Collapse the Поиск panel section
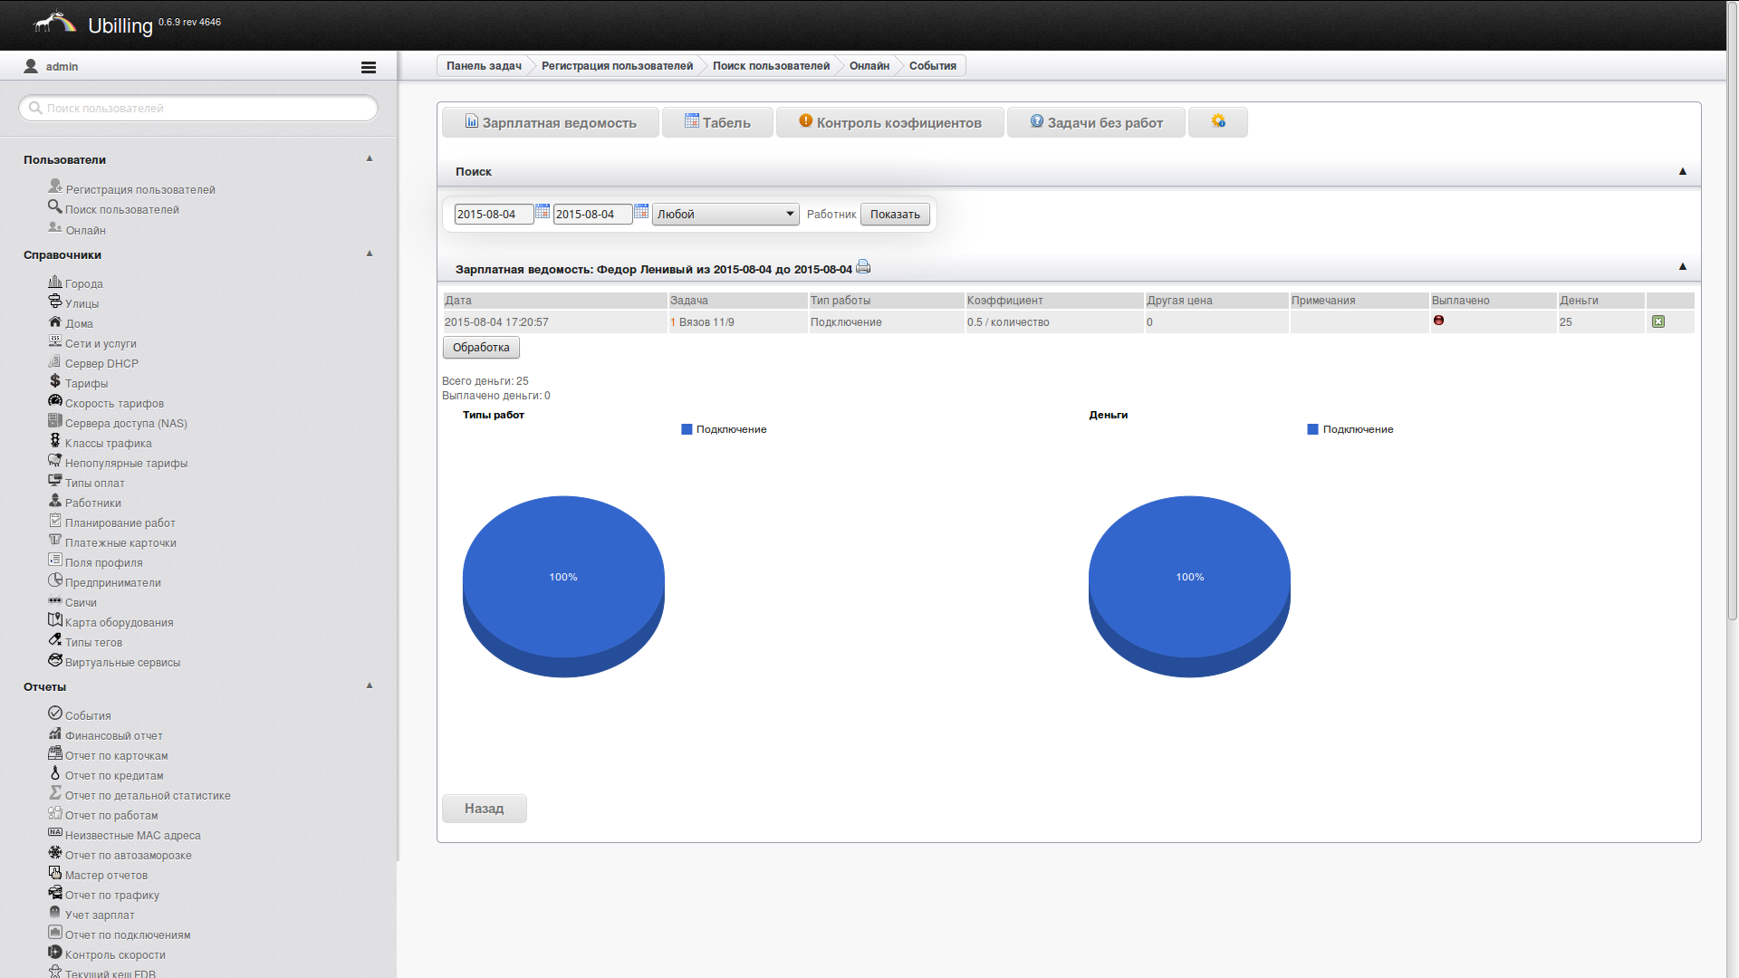The width and height of the screenshot is (1739, 978). (x=1683, y=171)
